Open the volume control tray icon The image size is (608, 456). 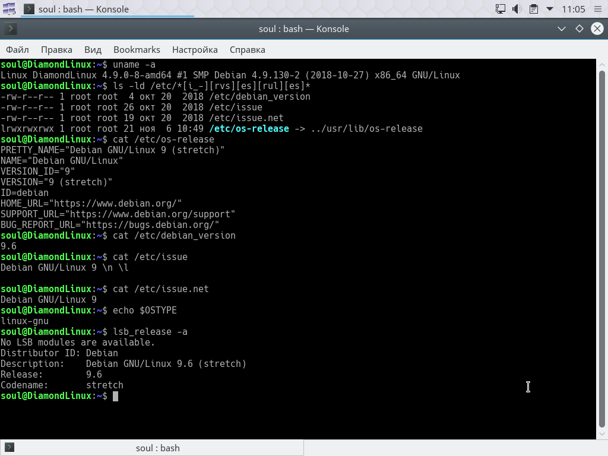click(x=517, y=8)
